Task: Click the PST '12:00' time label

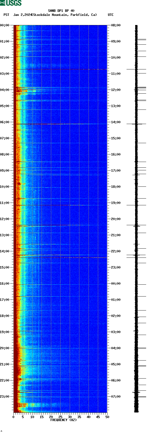Action: [5, 219]
